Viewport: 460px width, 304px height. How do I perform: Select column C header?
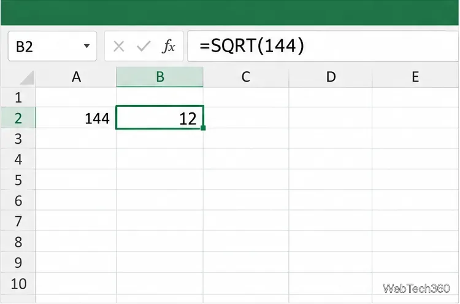[246, 77]
